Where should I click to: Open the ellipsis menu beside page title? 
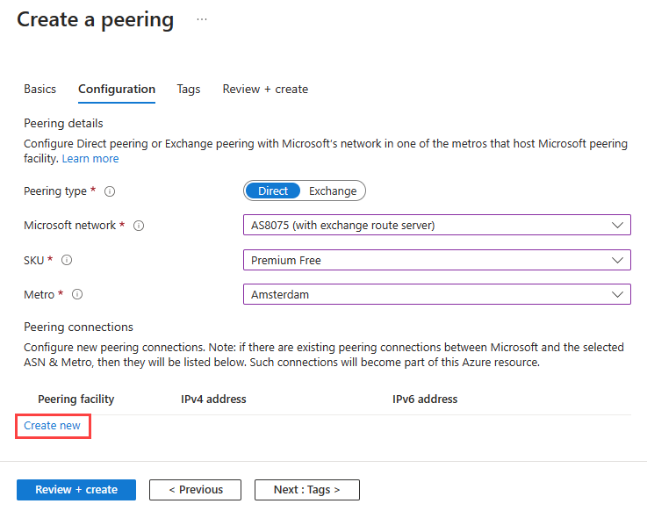[202, 19]
